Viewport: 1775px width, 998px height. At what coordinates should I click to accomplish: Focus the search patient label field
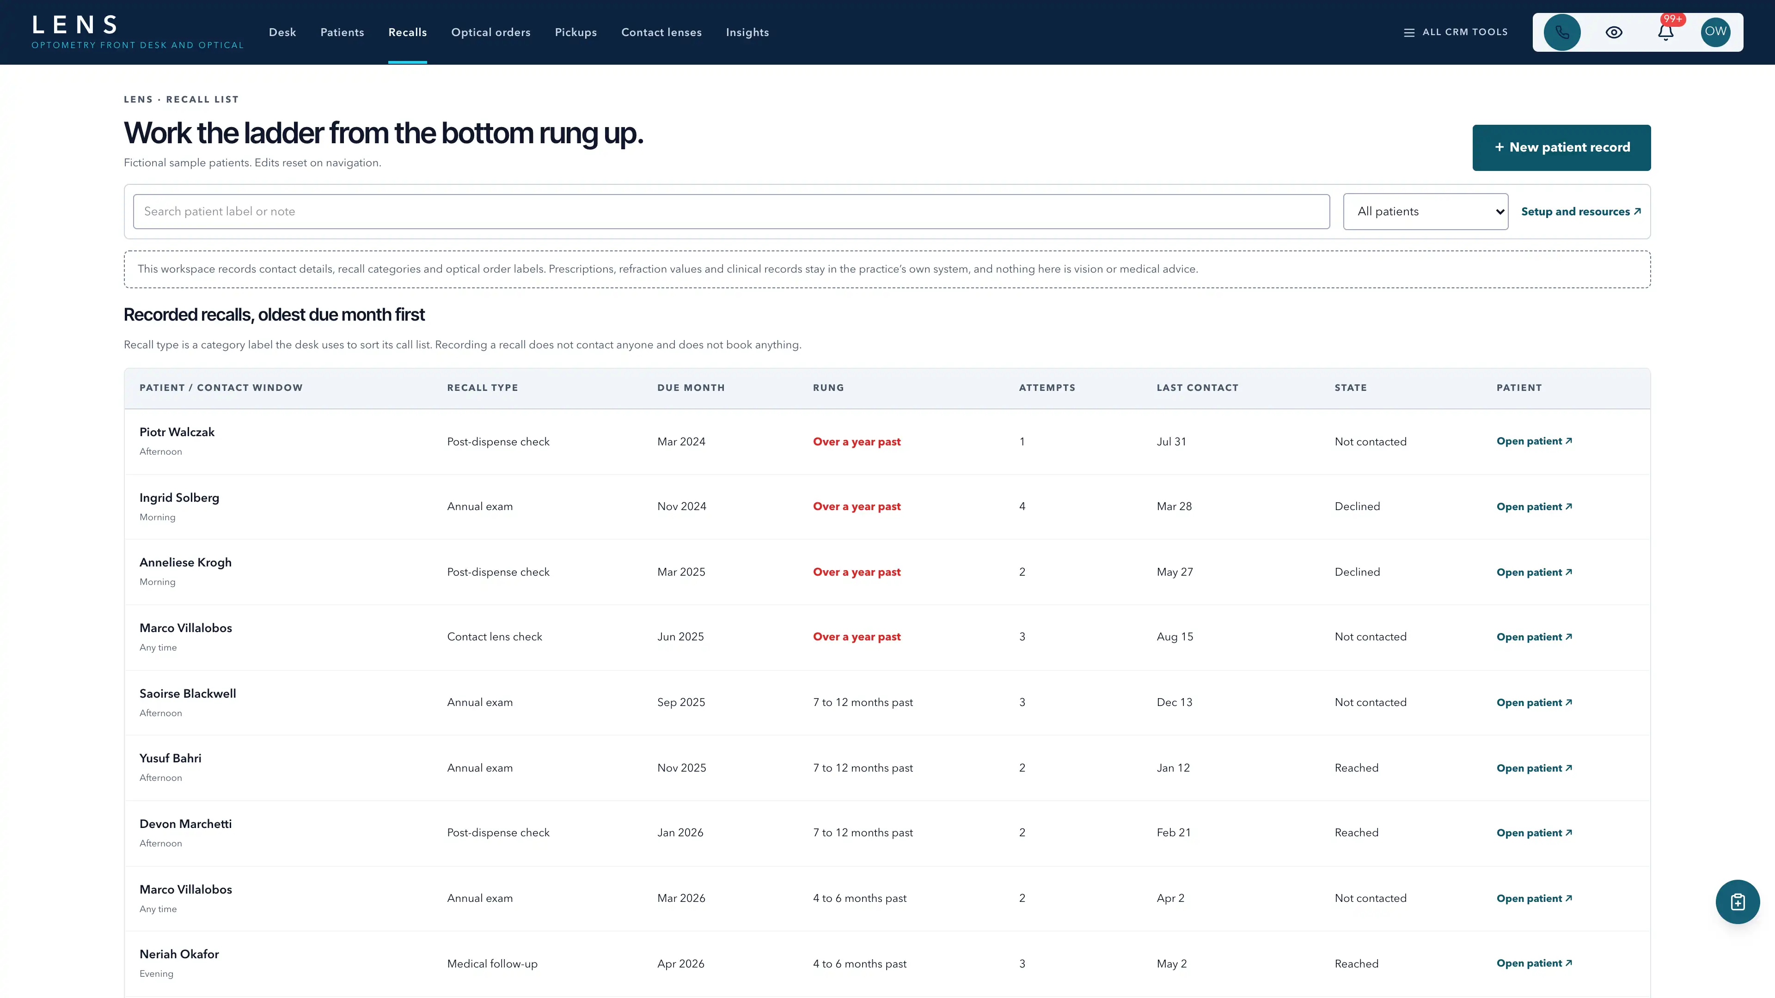pyautogui.click(x=731, y=212)
